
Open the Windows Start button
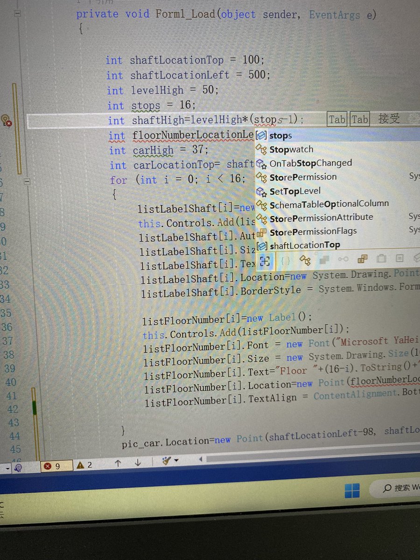pos(351,490)
